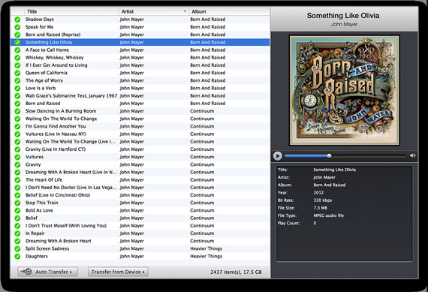Screen dimensions: 428x292
Task: Toggle check beside A Face to Call Home
Action: click(17, 50)
